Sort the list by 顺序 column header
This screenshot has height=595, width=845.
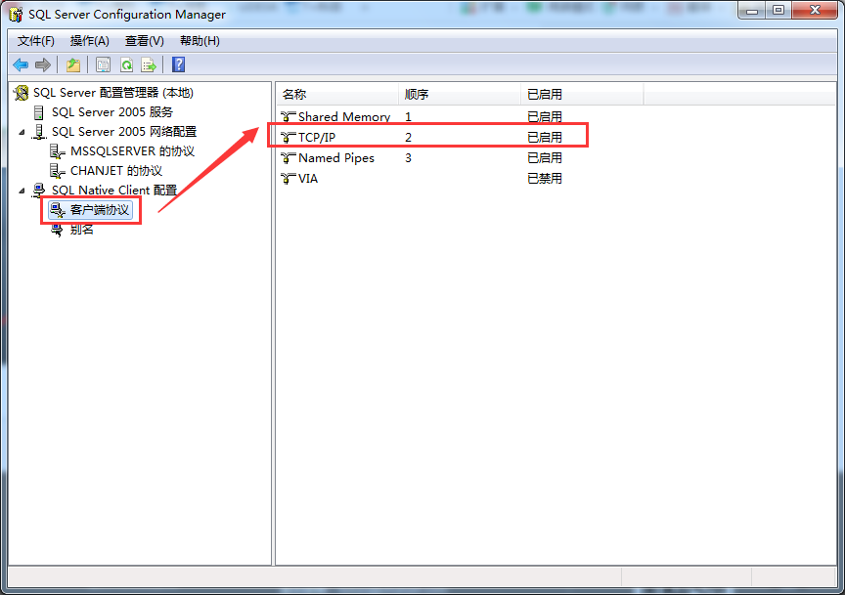pyautogui.click(x=459, y=94)
